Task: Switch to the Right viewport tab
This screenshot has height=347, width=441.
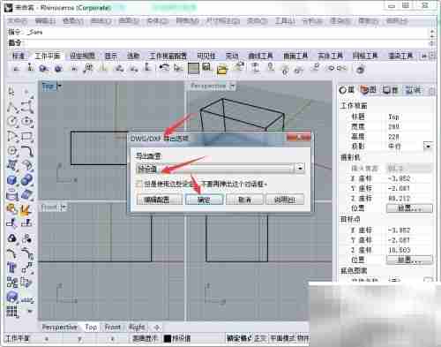Action: 137,328
